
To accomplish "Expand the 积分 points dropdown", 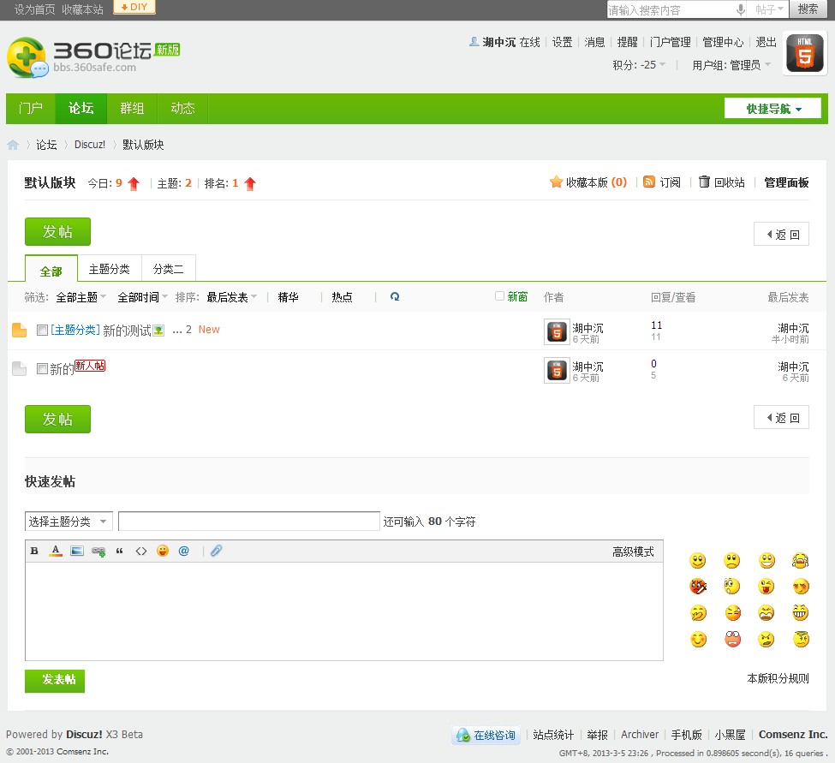I will [x=639, y=65].
